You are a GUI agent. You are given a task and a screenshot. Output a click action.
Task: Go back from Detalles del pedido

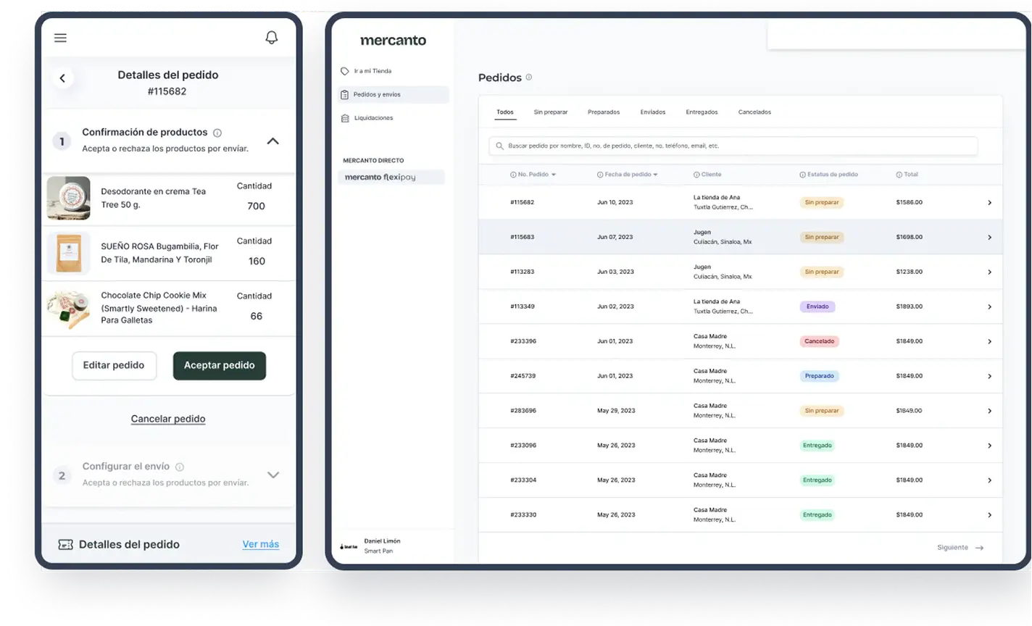(x=62, y=78)
